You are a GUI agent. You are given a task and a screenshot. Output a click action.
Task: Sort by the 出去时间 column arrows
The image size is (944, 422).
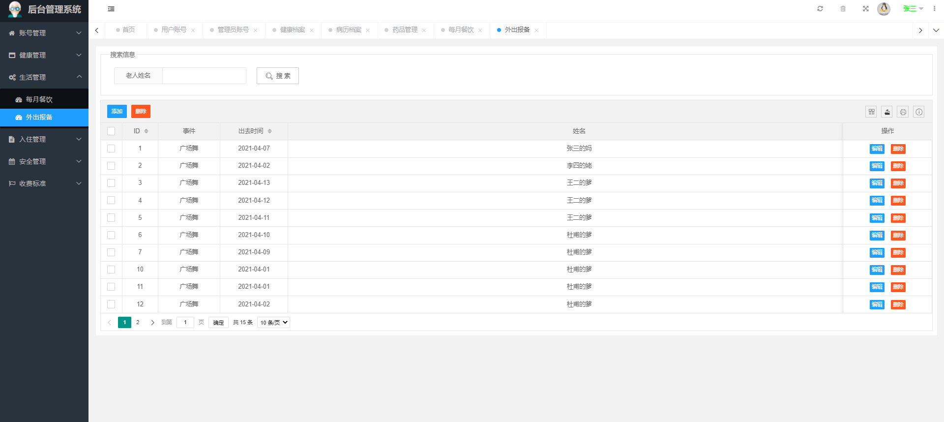pos(269,131)
